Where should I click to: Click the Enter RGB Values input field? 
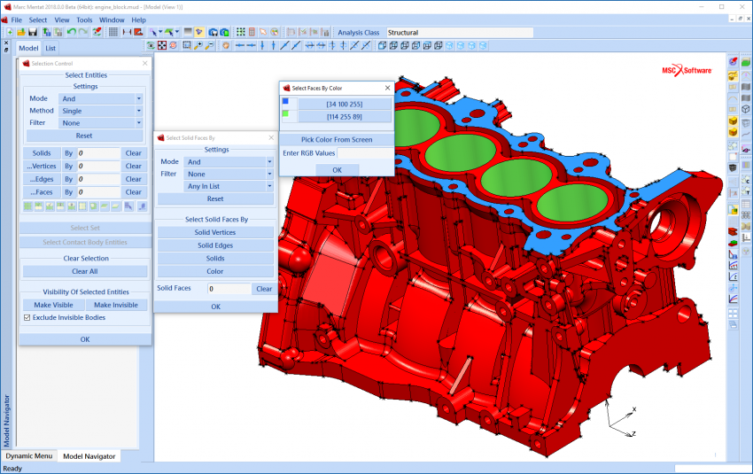[364, 153]
